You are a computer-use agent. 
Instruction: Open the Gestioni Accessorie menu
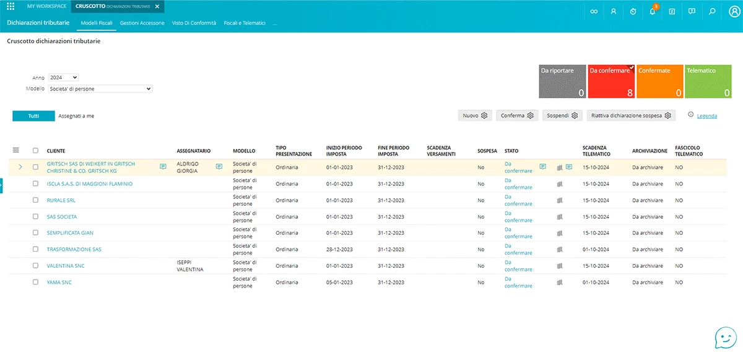(142, 23)
